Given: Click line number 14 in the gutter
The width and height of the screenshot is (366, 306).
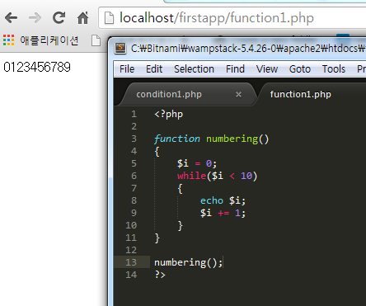Looking at the screenshot, I should tap(131, 275).
